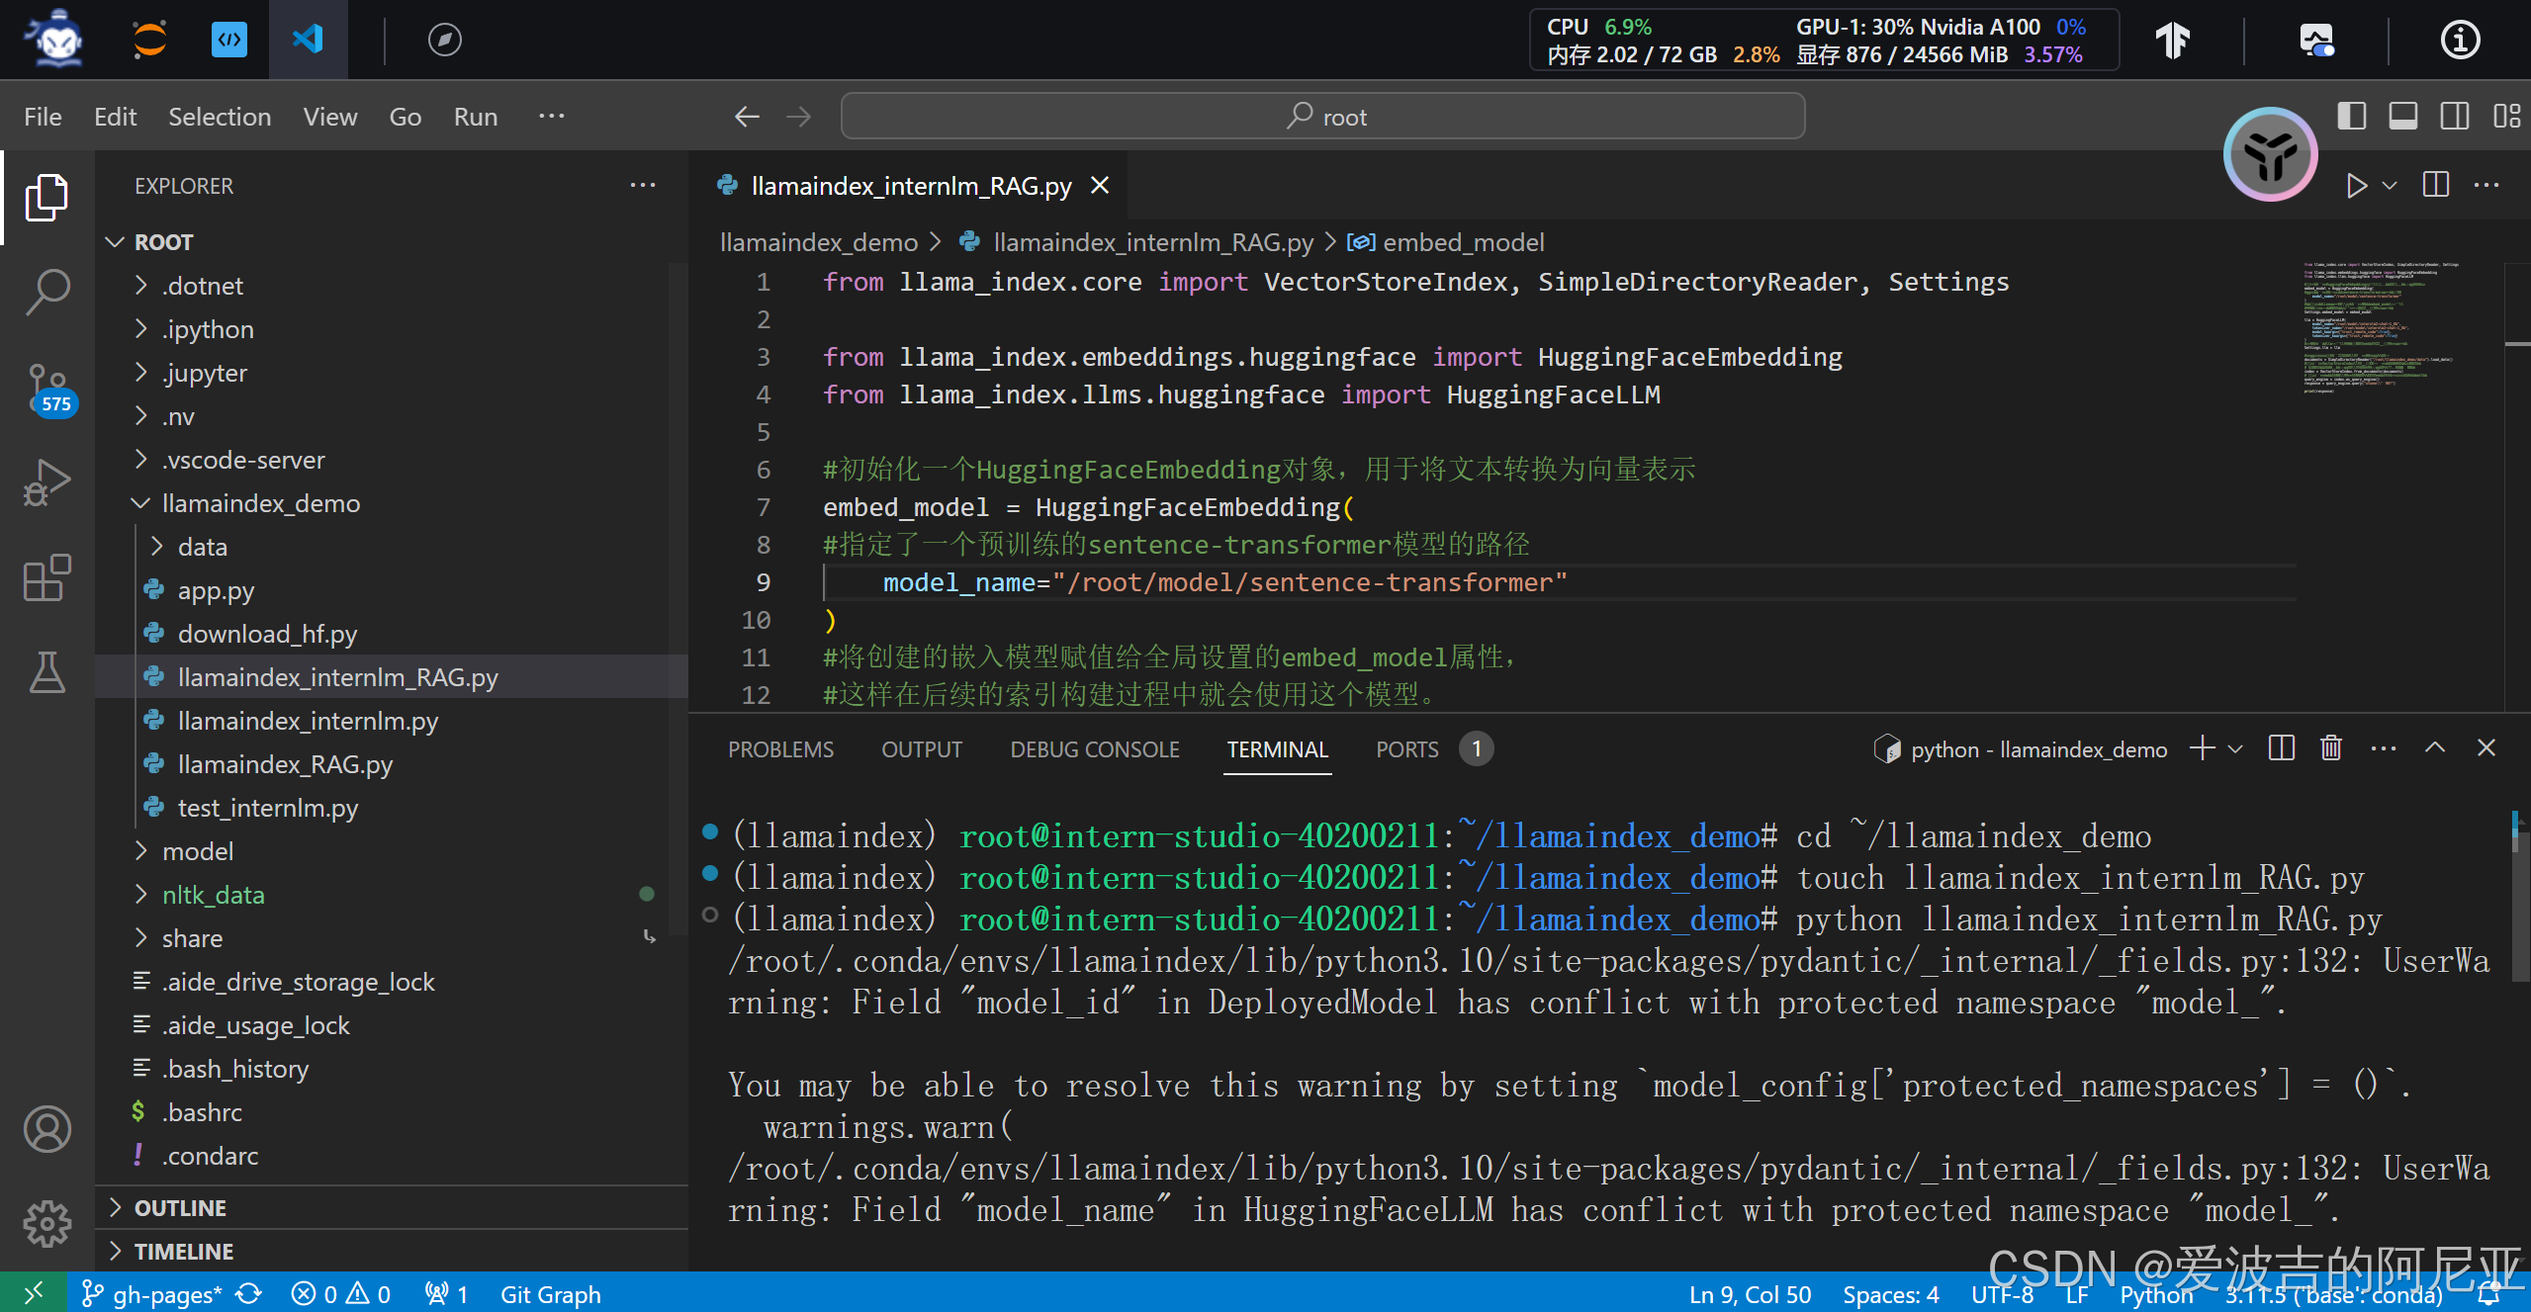Open the Selection menu
This screenshot has width=2531, height=1312.
(219, 117)
